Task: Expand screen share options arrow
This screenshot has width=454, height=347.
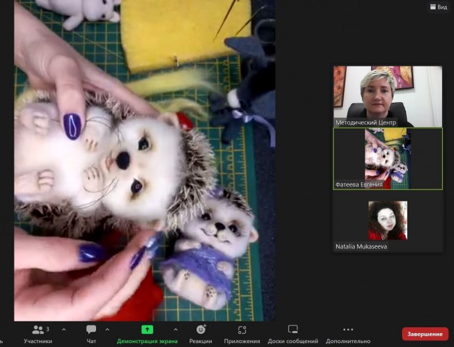Action: (175, 329)
